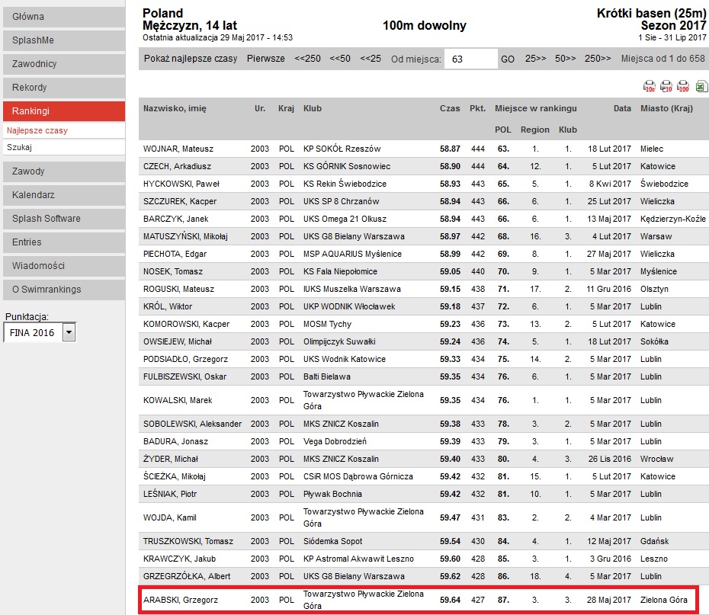Open club Siódemka Sopot
The image size is (709, 615).
click(x=333, y=541)
